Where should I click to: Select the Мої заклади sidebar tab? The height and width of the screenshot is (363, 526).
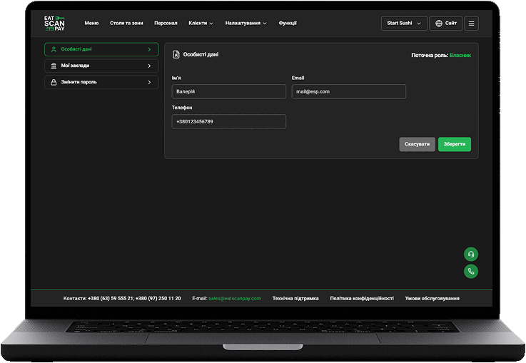101,66
